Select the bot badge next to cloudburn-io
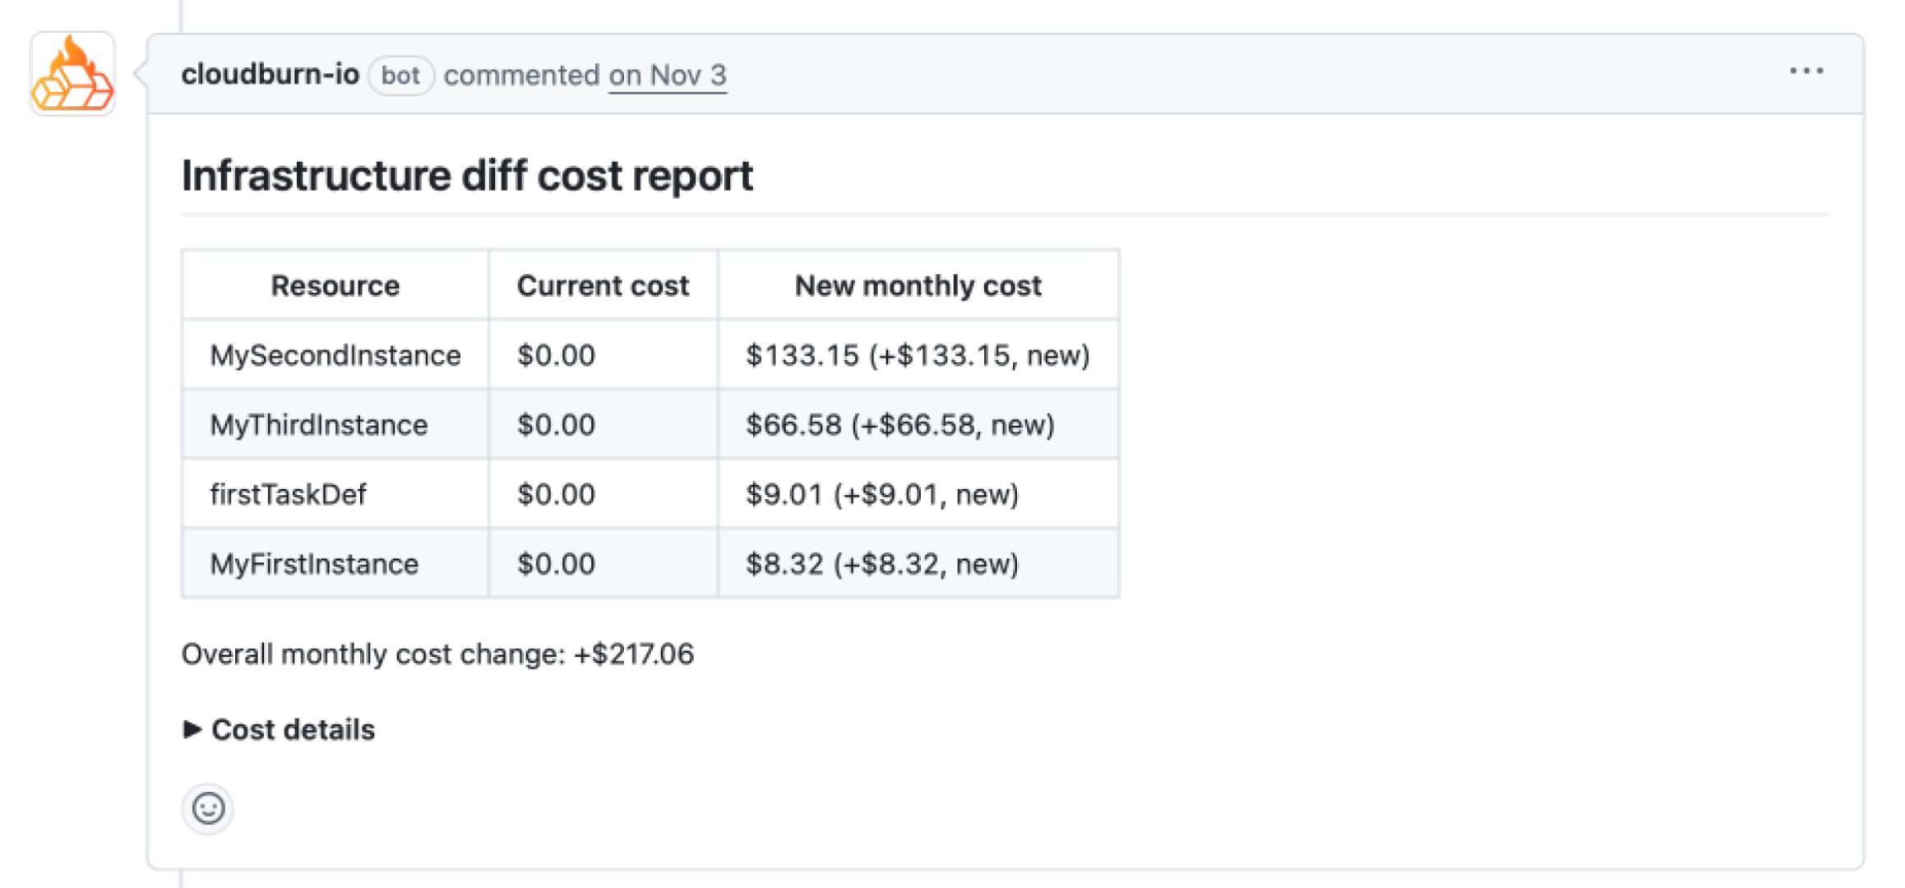The height and width of the screenshot is (888, 1905). click(x=400, y=75)
